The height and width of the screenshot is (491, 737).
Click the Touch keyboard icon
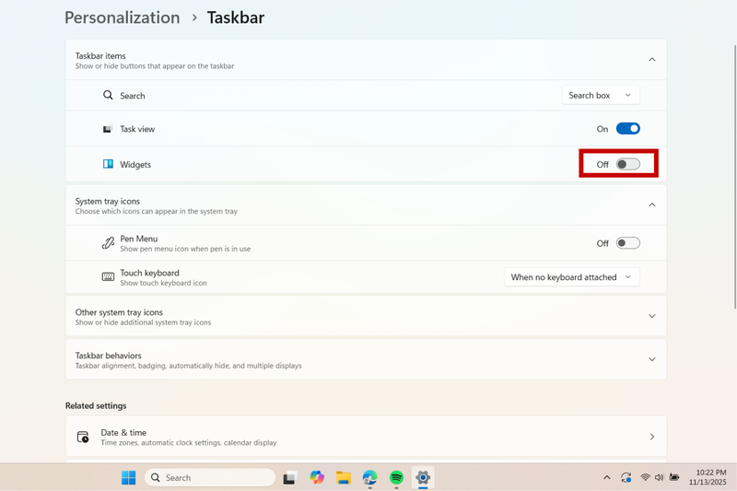click(108, 276)
